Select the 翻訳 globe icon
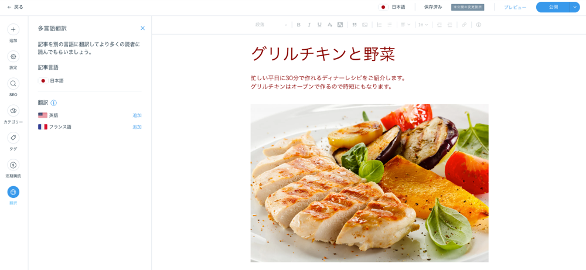This screenshot has height=270, width=586. click(x=13, y=192)
